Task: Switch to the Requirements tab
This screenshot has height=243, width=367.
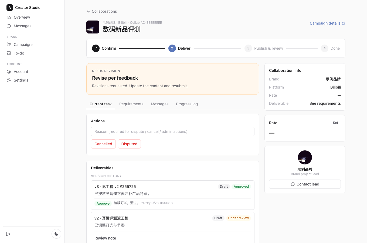Action: (131, 104)
